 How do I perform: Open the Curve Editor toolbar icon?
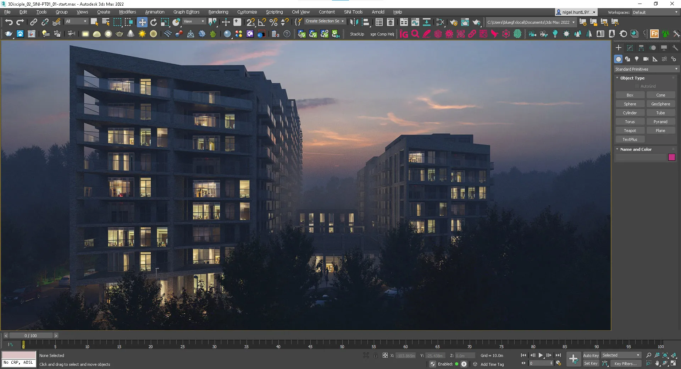pyautogui.click(x=415, y=22)
